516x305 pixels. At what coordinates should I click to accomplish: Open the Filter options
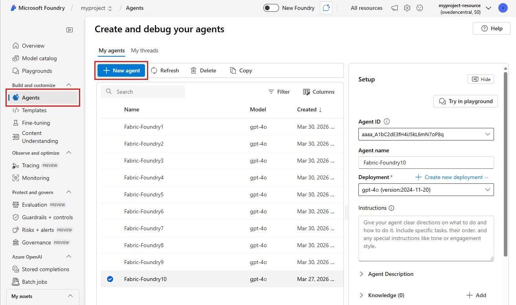[279, 92]
